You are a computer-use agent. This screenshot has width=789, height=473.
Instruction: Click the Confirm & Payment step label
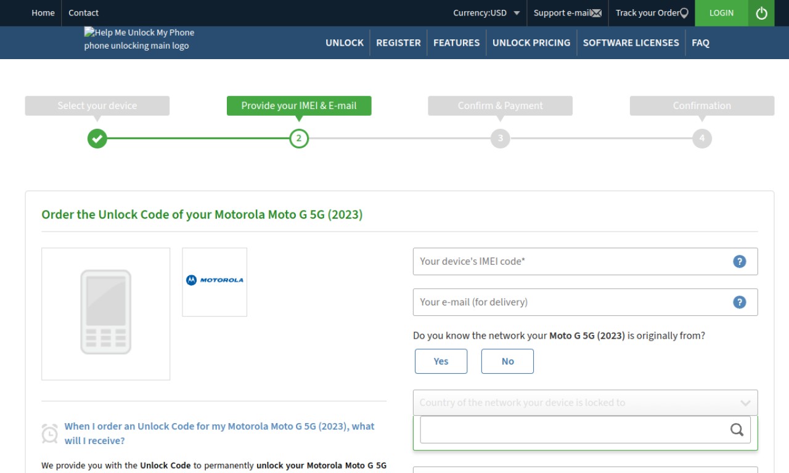(501, 106)
